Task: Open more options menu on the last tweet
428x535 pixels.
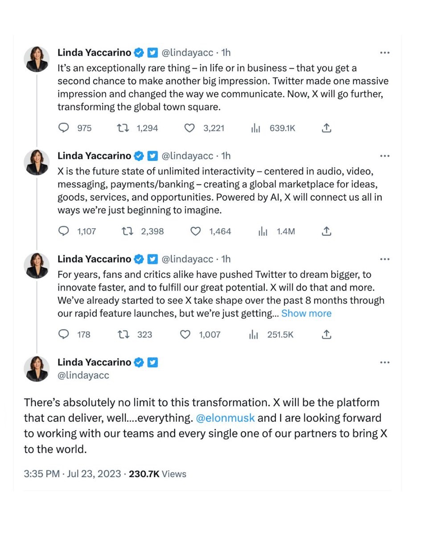Action: [x=385, y=362]
